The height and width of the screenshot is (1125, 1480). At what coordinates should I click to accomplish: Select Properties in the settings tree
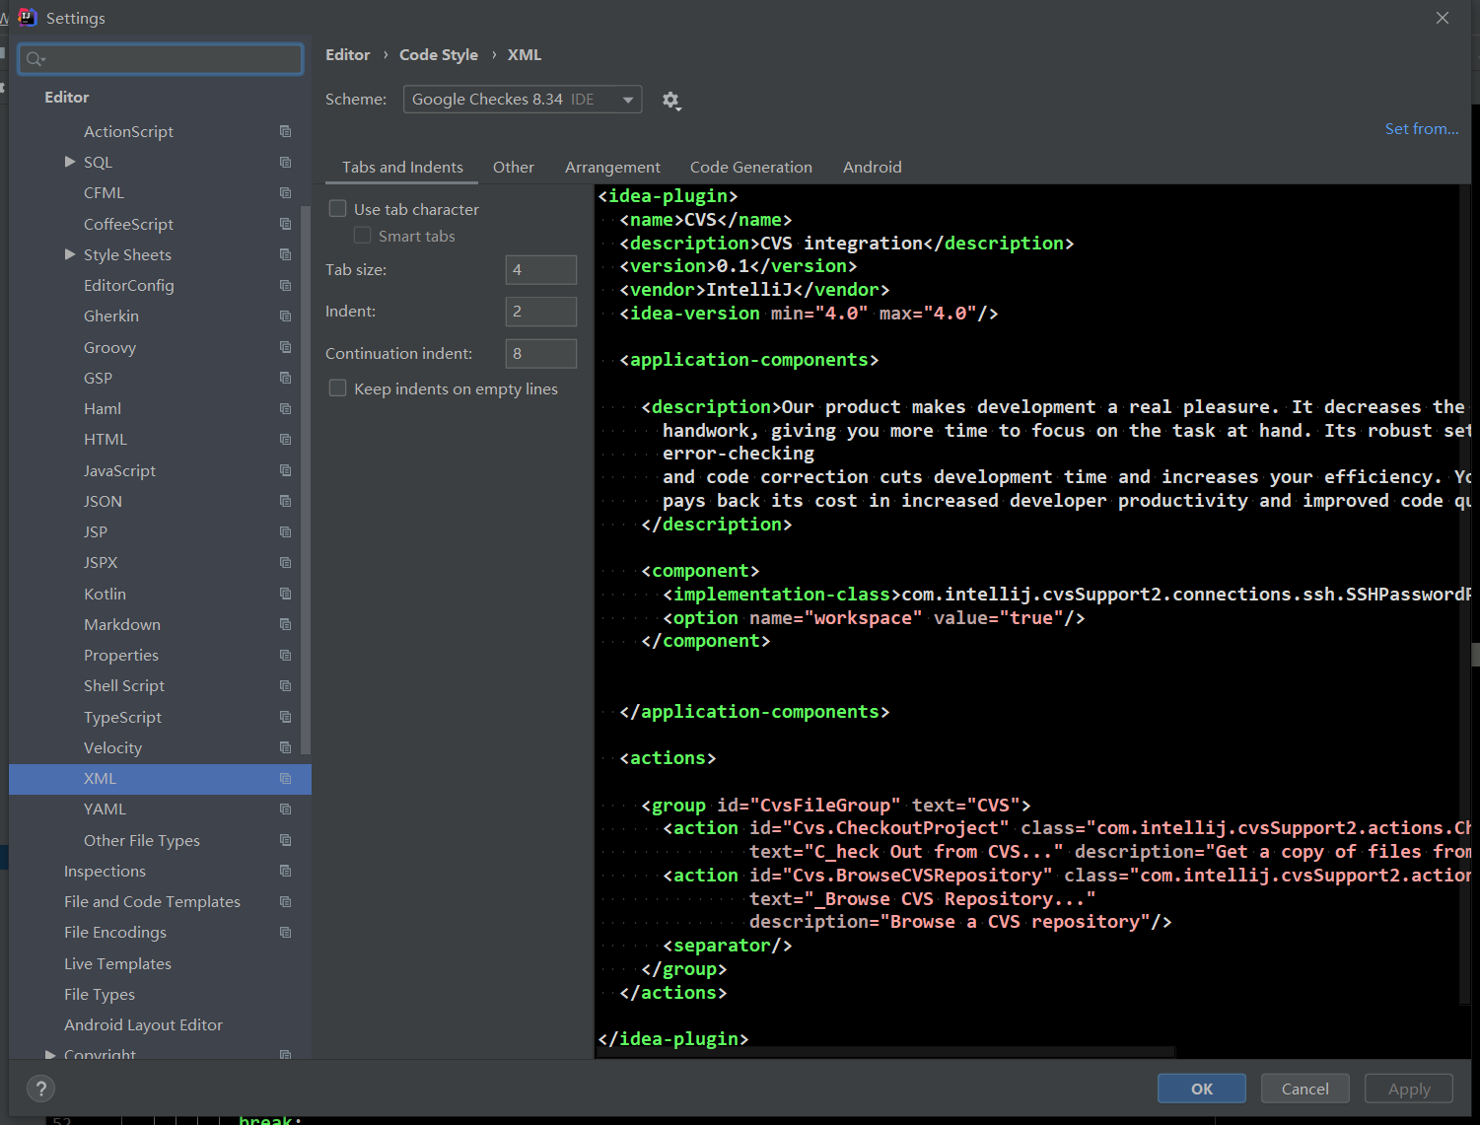click(x=121, y=655)
